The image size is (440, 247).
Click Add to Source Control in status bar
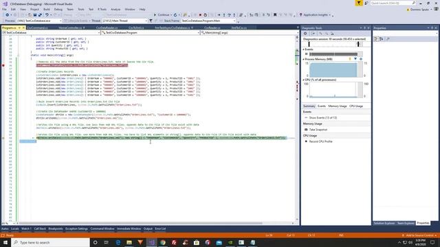tap(419, 235)
